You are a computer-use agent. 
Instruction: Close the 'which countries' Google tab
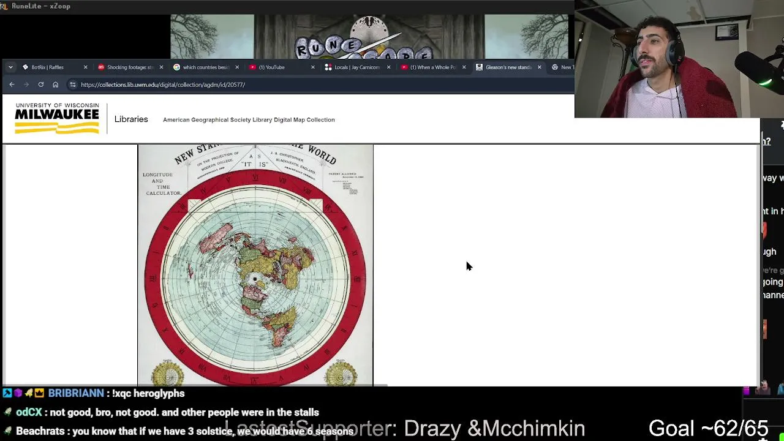click(237, 67)
